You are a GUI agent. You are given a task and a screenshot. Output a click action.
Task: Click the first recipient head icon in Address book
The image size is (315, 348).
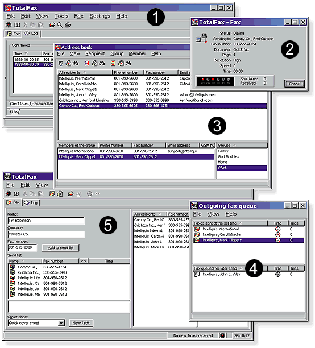(60, 64)
